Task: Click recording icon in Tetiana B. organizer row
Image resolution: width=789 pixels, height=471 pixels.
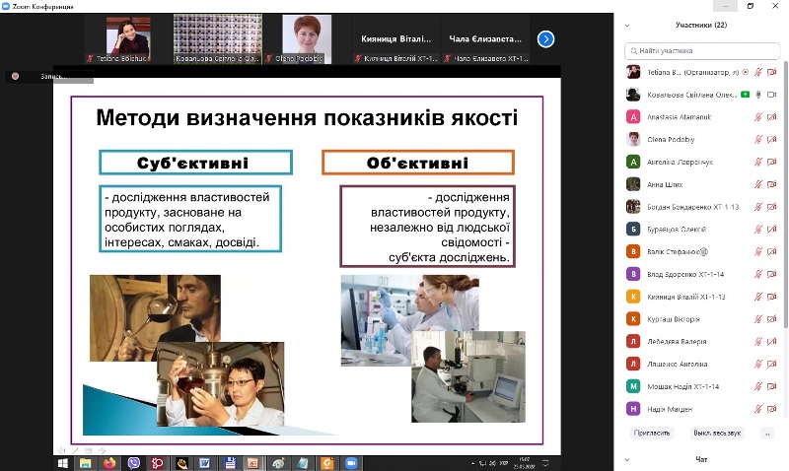Action: [x=746, y=72]
